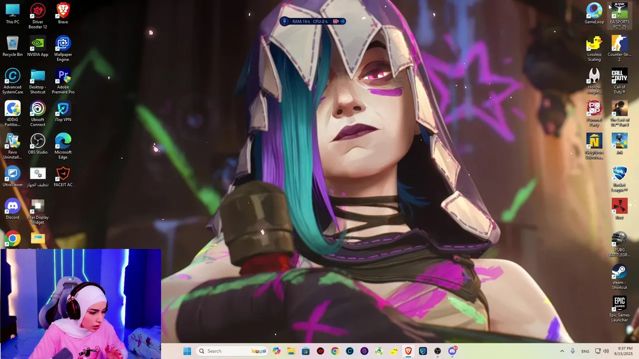Open the Windows Start menu
639x359 pixels.
point(187,351)
